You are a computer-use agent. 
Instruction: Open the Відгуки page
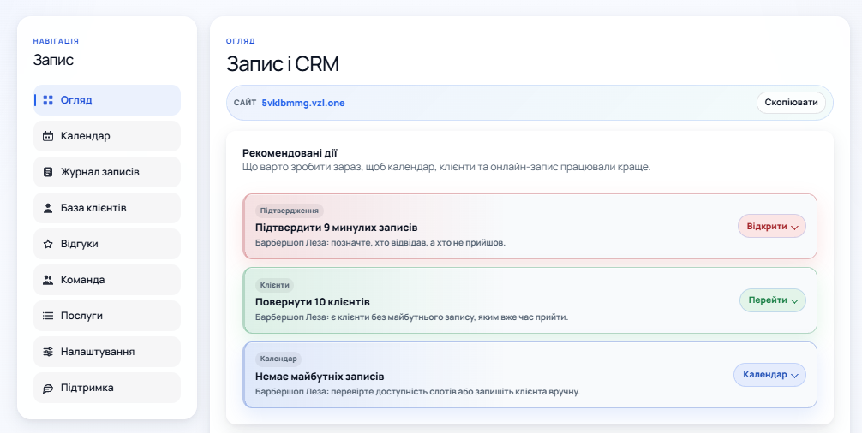tap(107, 244)
